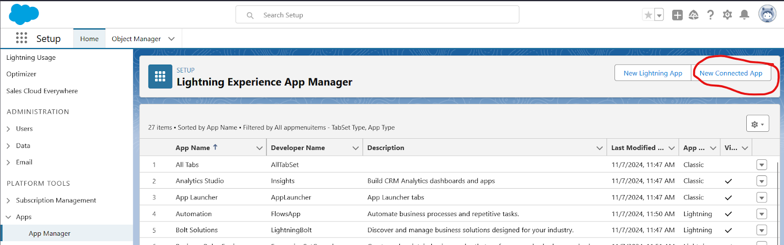Open the App Launcher dots grid
Screen dimensions: 784x245
[x=22, y=38]
